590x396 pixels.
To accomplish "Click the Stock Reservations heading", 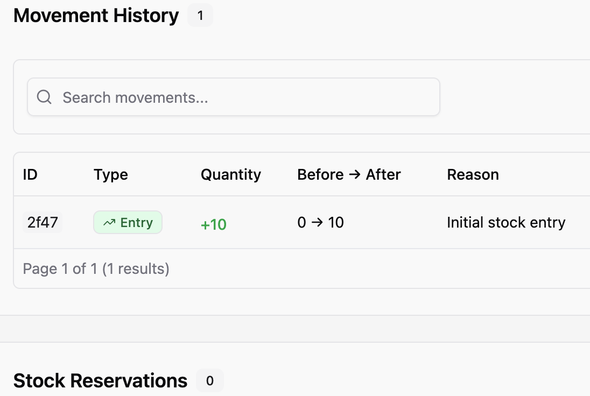I will pyautogui.click(x=100, y=381).
